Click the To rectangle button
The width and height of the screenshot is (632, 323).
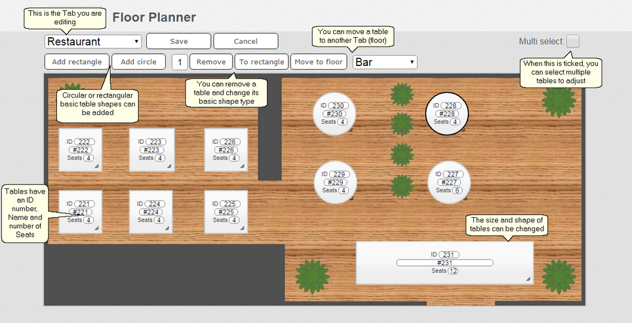261,62
